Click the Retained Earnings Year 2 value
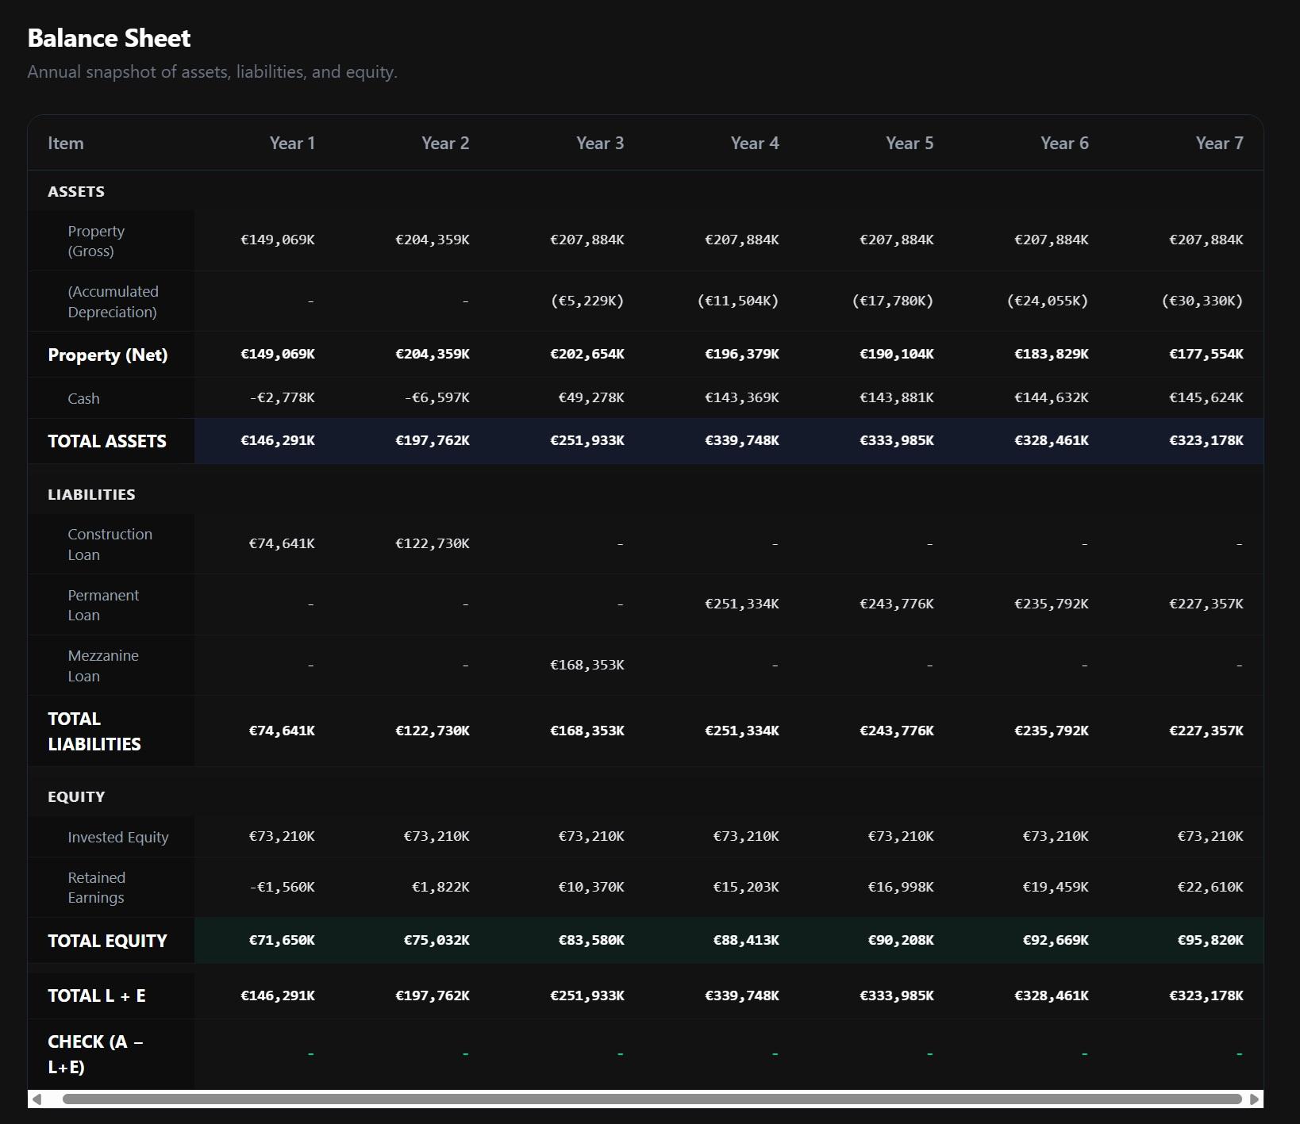Viewport: 1300px width, 1124px height. (x=441, y=887)
